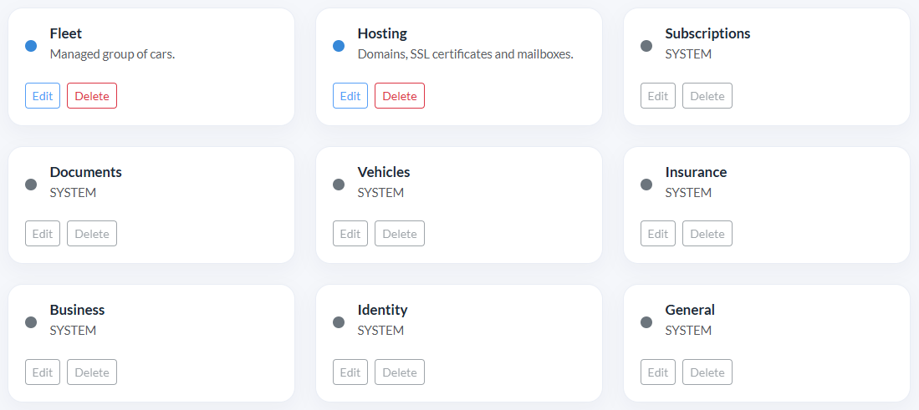
Task: Edit the Fleet category
Action: (43, 96)
